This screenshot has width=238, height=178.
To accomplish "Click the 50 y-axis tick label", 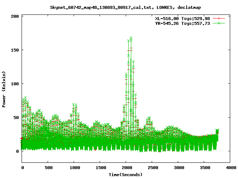I will (16, 118).
